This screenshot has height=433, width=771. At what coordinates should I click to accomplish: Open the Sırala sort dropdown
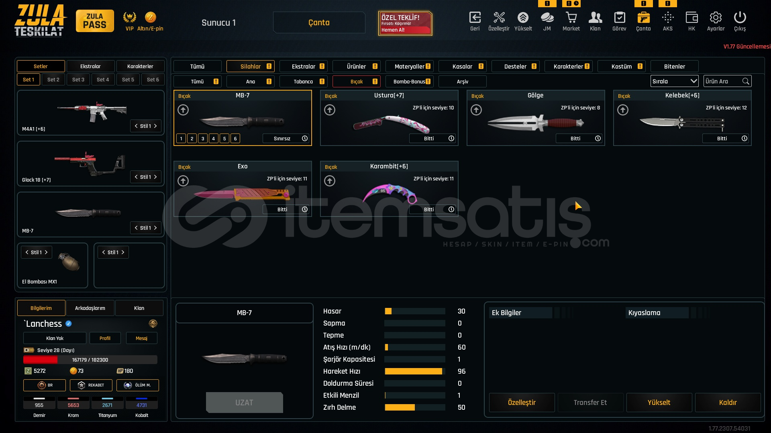tap(675, 81)
